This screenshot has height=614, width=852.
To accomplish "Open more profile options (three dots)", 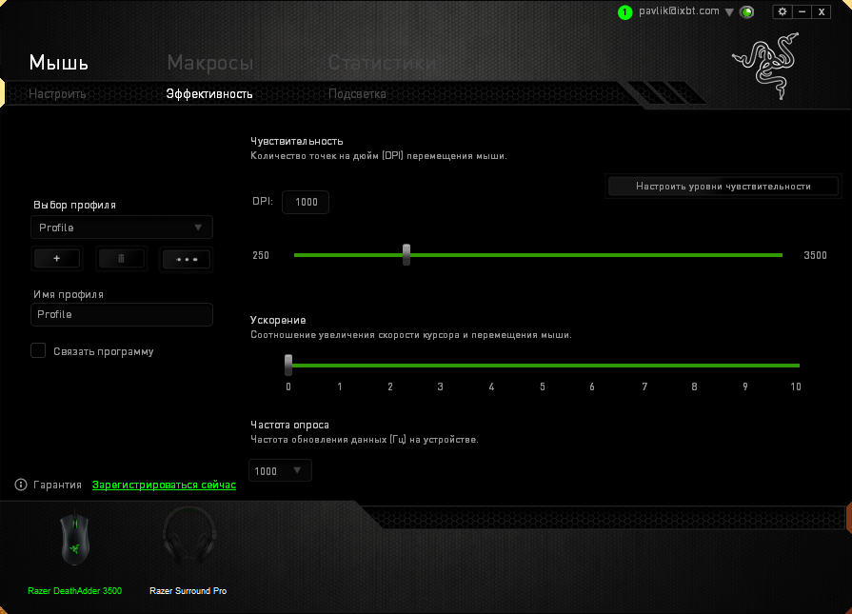I will click(x=186, y=259).
